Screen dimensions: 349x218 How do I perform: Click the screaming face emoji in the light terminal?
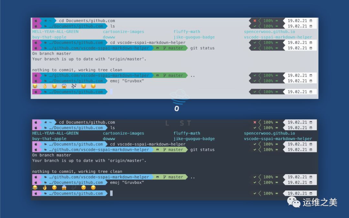click(x=64, y=86)
